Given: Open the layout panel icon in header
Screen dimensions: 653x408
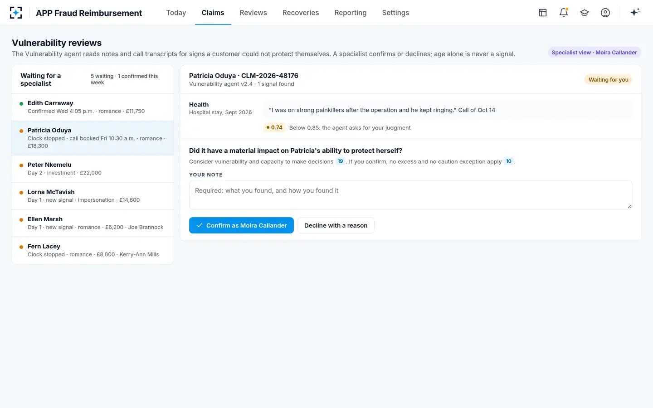Looking at the screenshot, I should point(543,13).
